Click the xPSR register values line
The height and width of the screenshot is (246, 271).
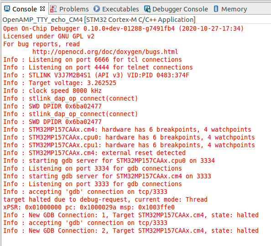coord(89,207)
